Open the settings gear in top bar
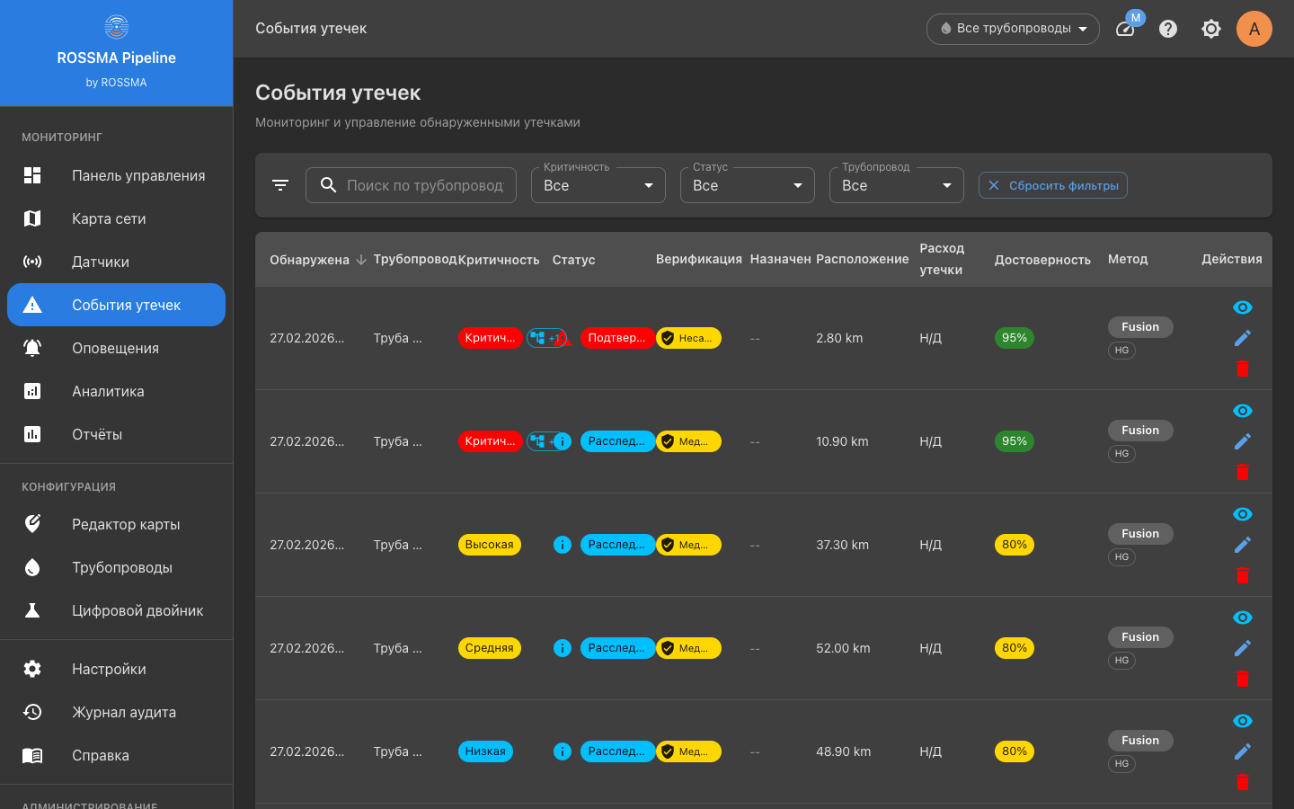Image resolution: width=1294 pixels, height=809 pixels. coord(1211,29)
